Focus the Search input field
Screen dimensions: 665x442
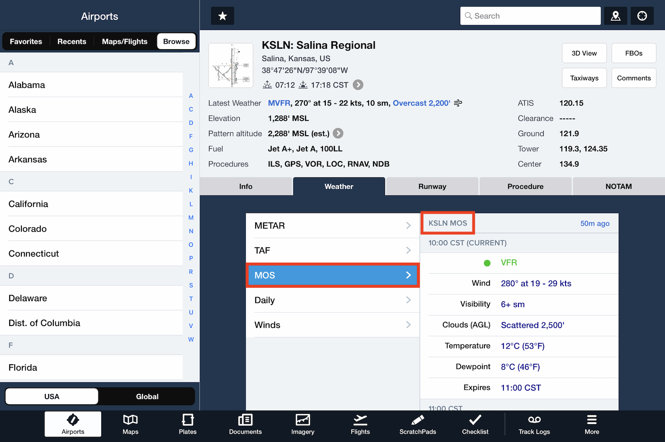click(x=530, y=16)
